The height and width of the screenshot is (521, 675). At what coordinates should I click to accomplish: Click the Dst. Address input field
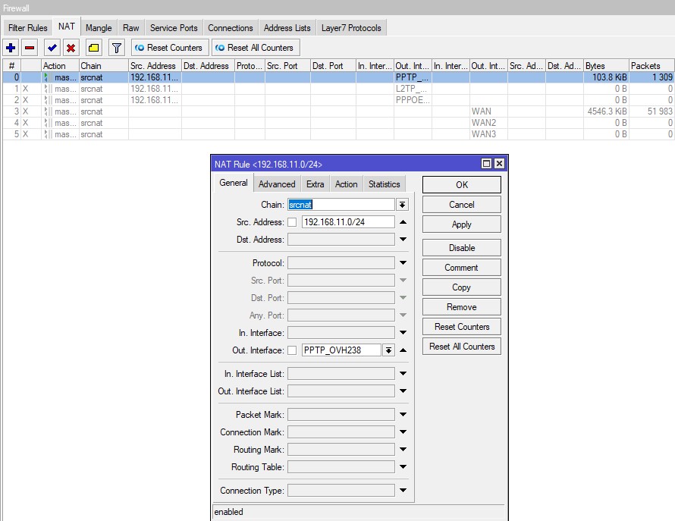point(341,240)
